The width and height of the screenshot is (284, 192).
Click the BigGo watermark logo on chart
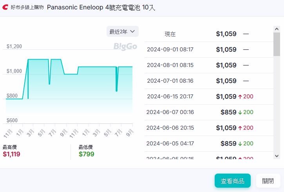(x=125, y=47)
